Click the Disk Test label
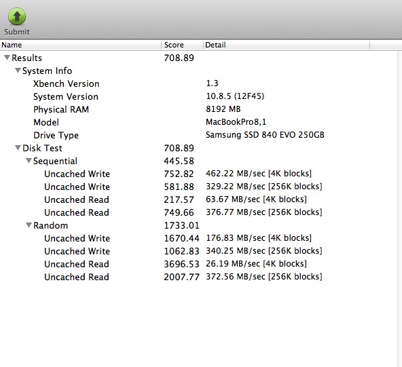The width and height of the screenshot is (402, 367). coord(42,148)
